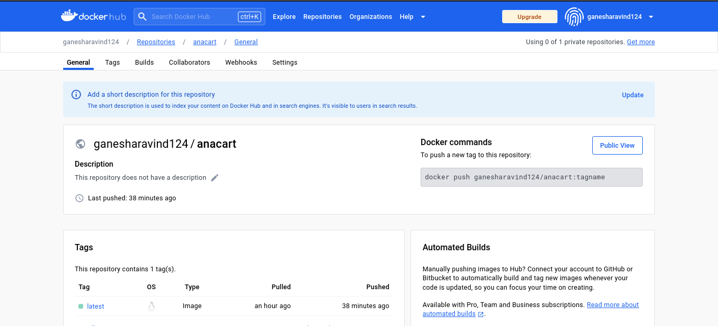Click Update in the description banner
Screen dimensions: 718x326
pos(633,95)
